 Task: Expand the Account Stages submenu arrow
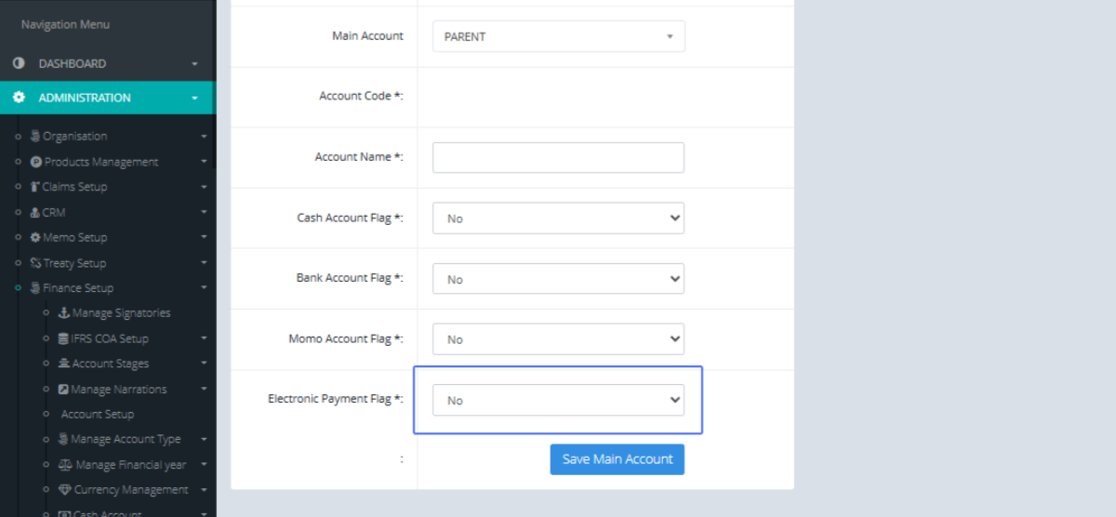204,364
